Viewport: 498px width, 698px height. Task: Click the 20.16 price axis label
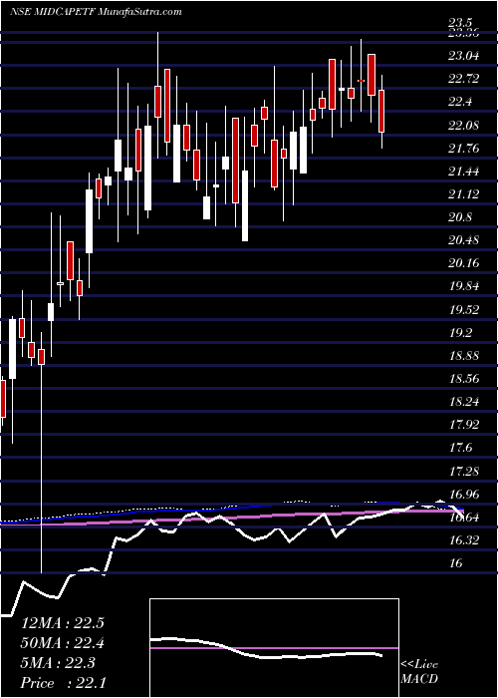[465, 263]
